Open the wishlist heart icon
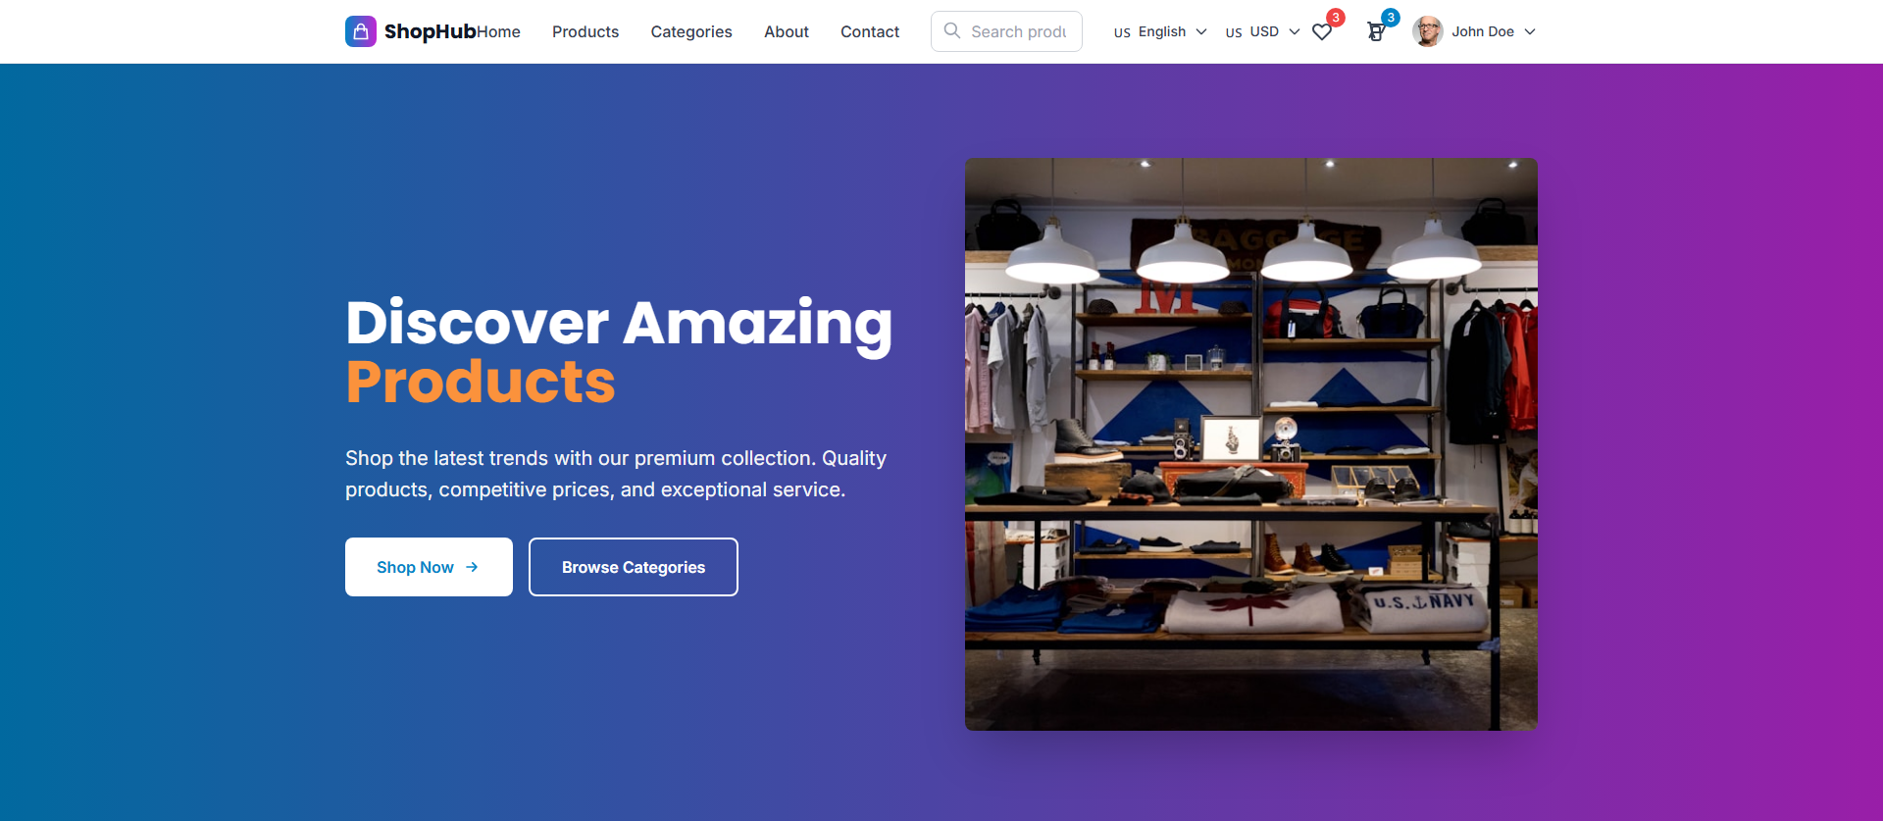The height and width of the screenshot is (821, 1883). [1322, 32]
